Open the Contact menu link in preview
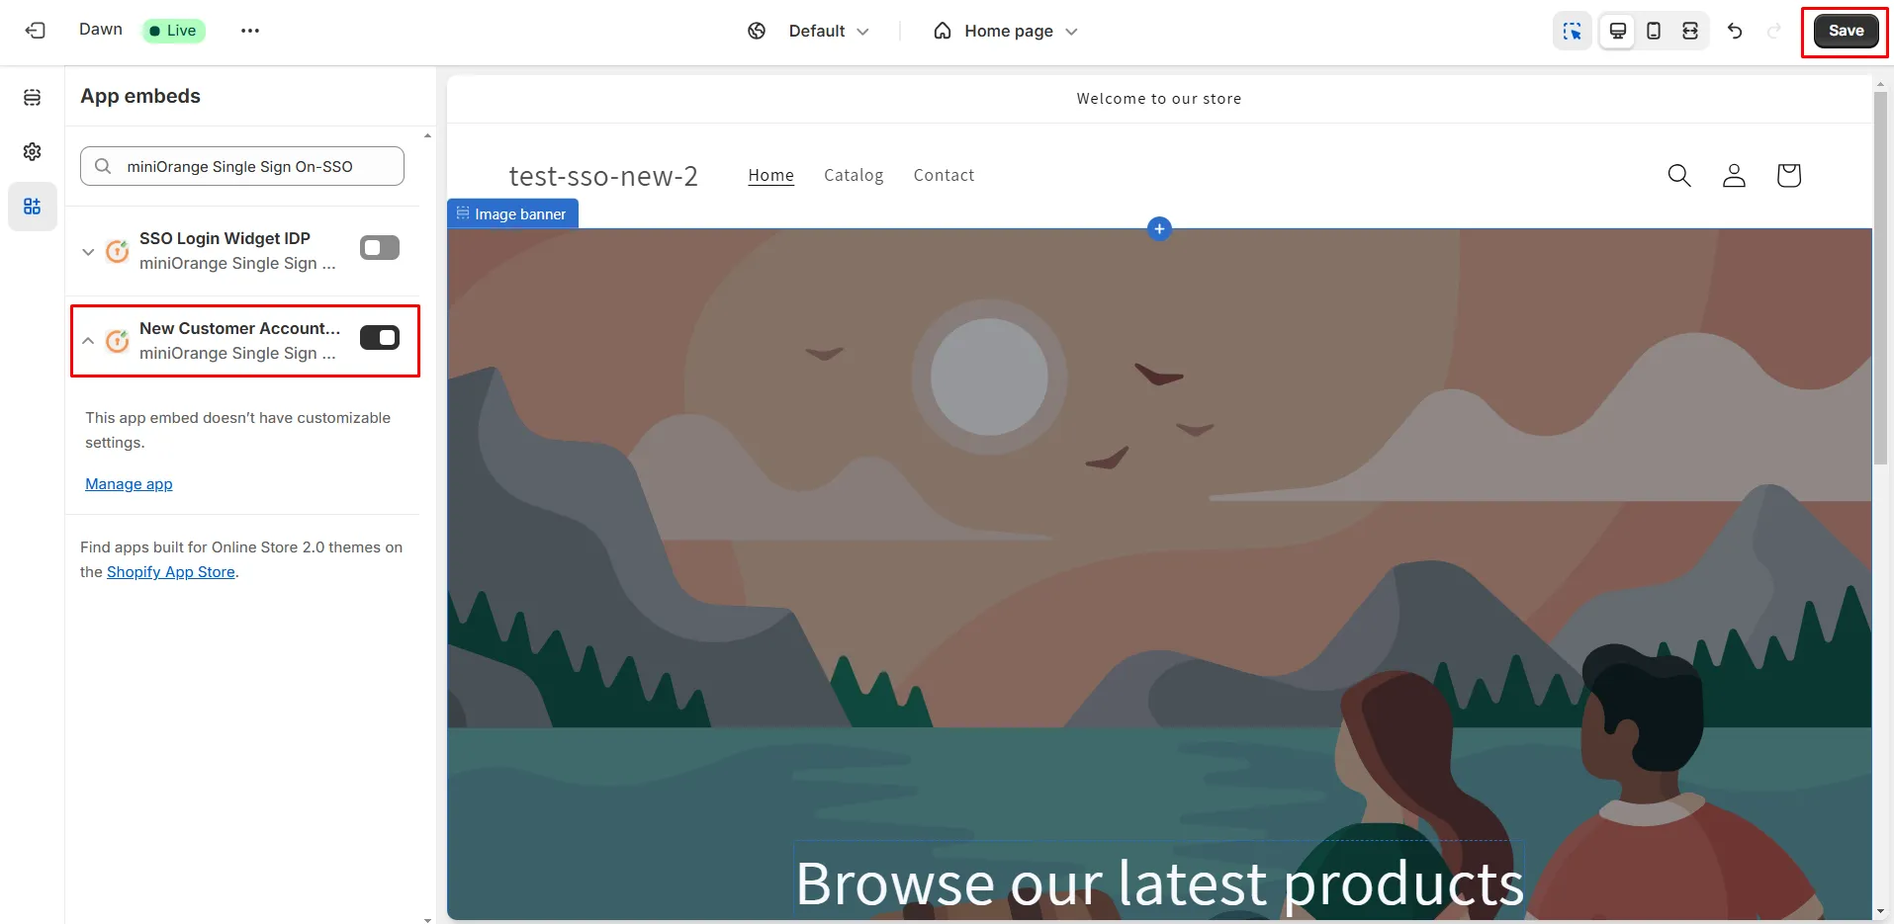 (944, 175)
